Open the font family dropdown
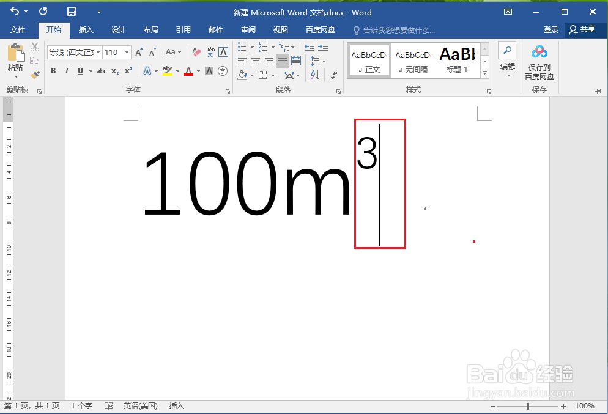 click(97, 52)
